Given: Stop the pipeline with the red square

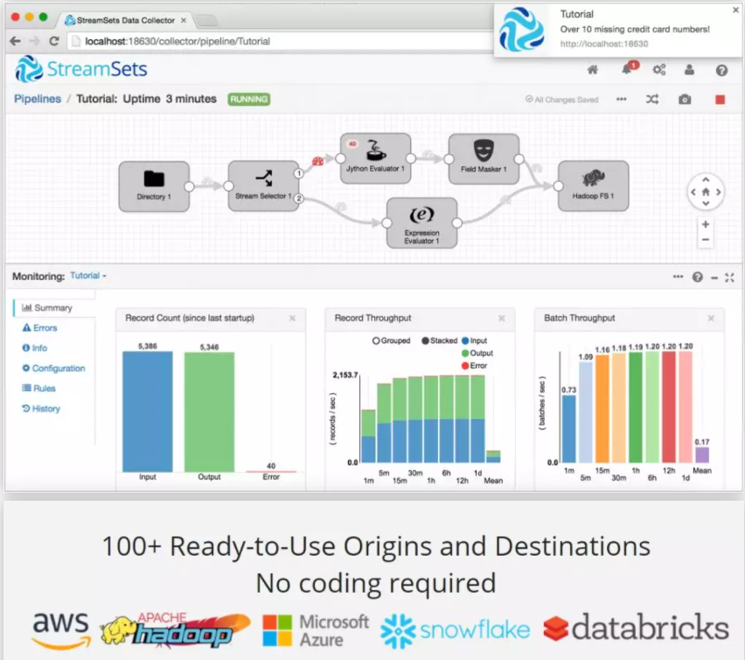Looking at the screenshot, I should (720, 100).
